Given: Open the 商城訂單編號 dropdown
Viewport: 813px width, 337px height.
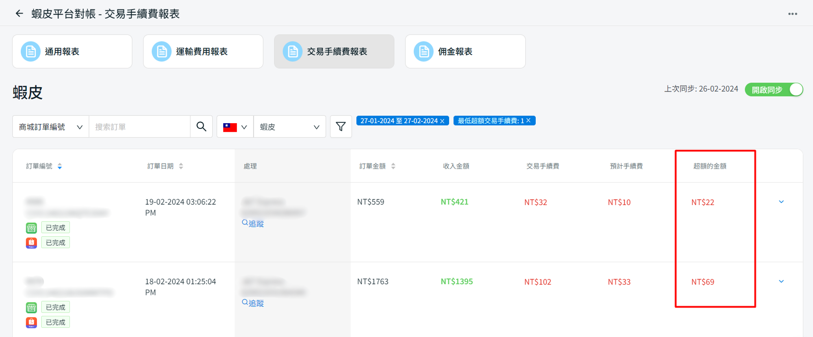Looking at the screenshot, I should click(50, 127).
